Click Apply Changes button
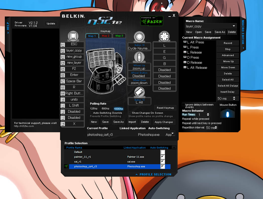 coord(164,122)
